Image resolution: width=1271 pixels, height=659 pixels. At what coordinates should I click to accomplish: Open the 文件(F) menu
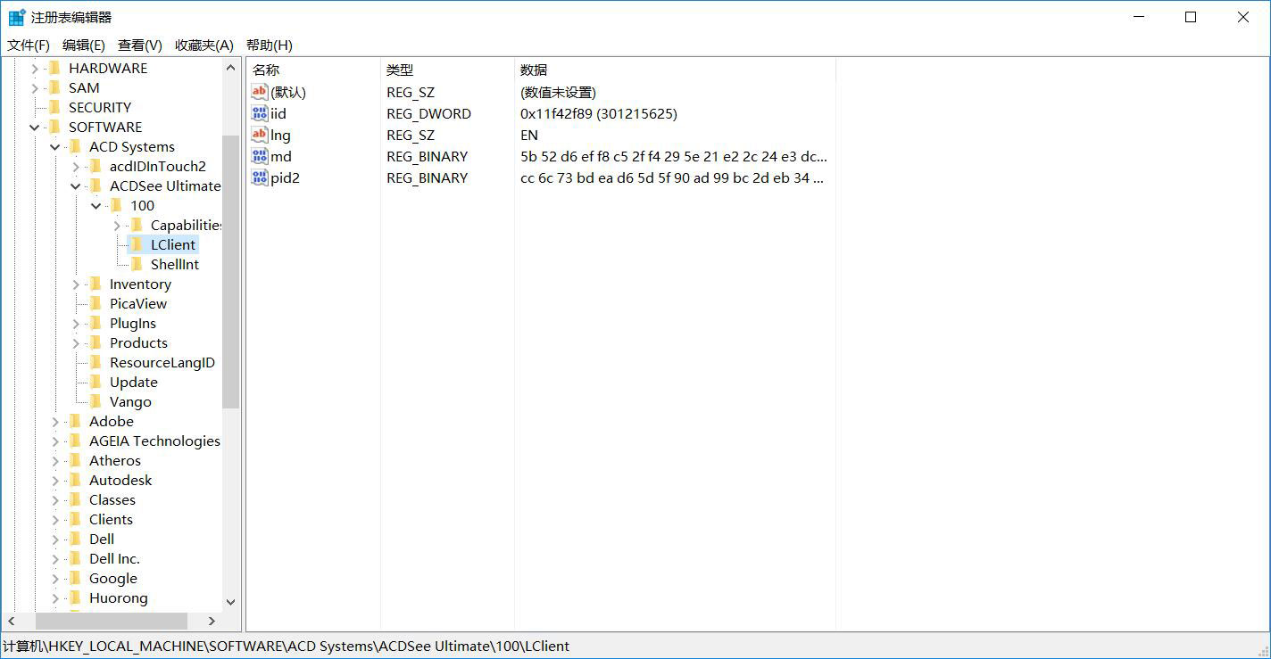(29, 45)
